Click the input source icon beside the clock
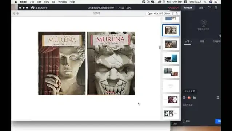232x131 pixels. click(185, 2)
